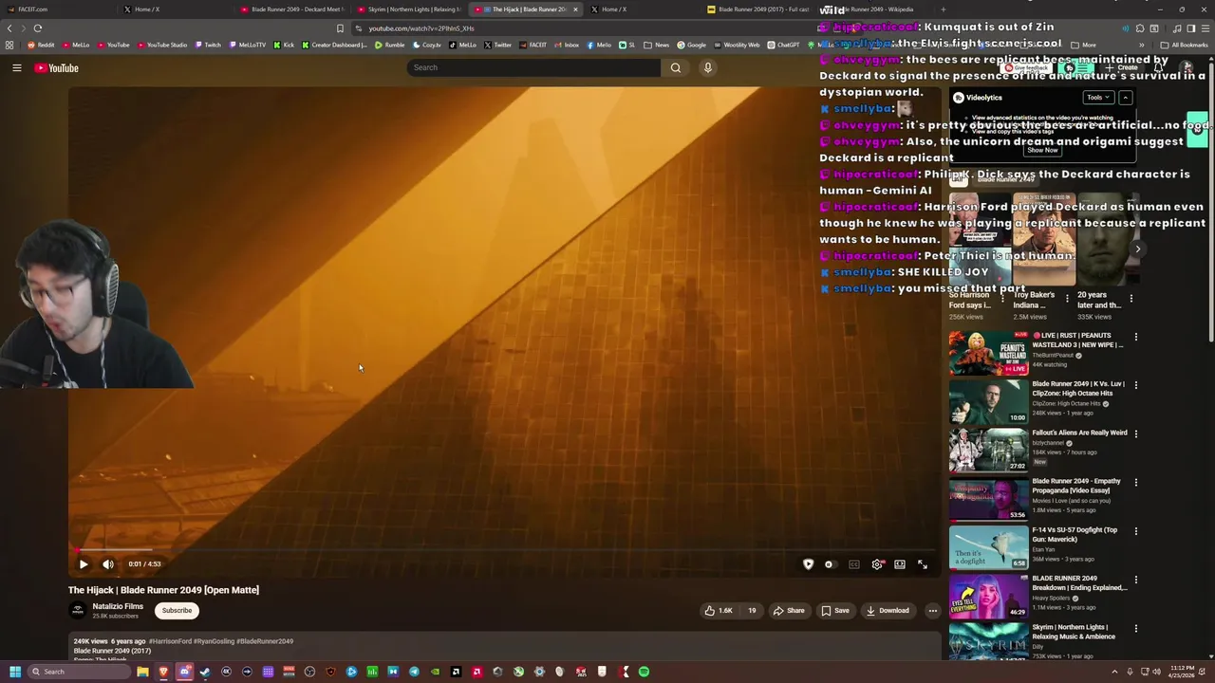This screenshot has height=683, width=1215.
Task: Toggle closed captions on the player
Action: [x=854, y=564]
